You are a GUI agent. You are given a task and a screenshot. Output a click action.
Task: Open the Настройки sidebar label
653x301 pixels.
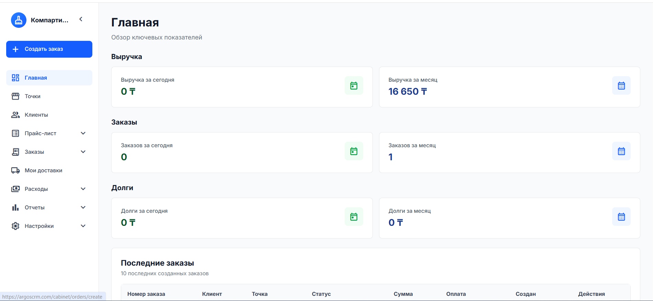(39, 226)
